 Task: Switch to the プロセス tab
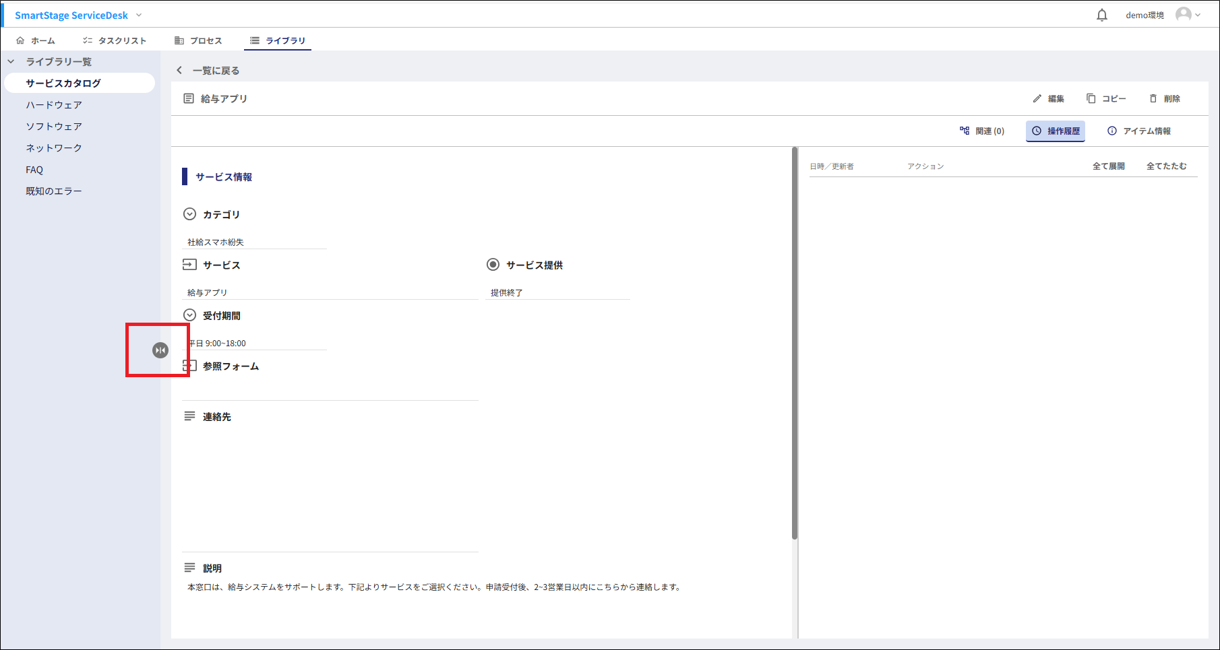[198, 40]
